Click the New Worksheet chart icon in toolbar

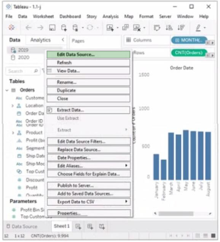110,28
